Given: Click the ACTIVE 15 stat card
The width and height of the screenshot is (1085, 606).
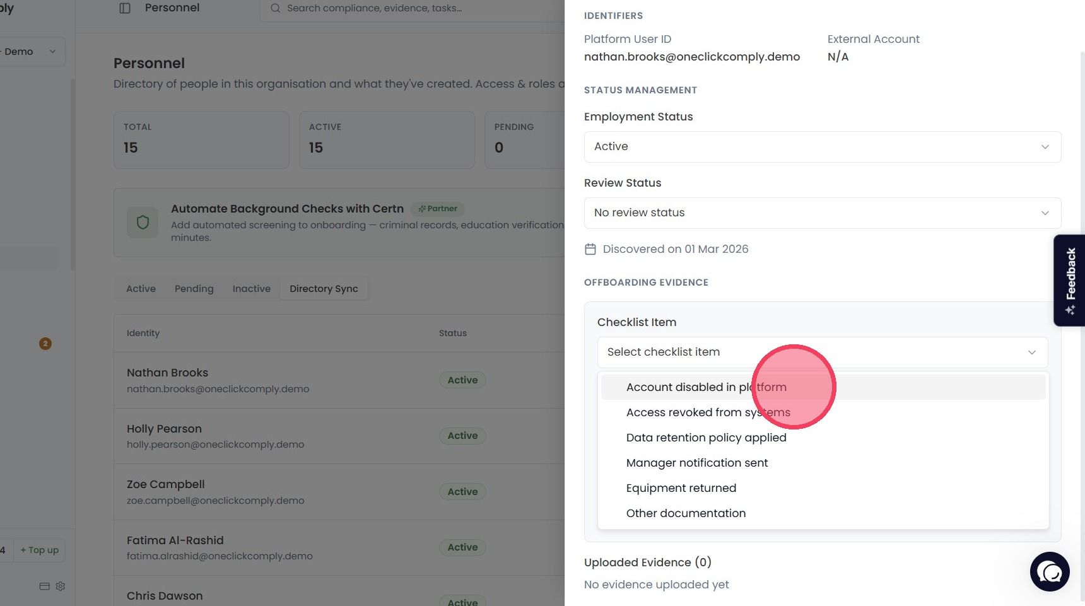Looking at the screenshot, I should coord(387,140).
